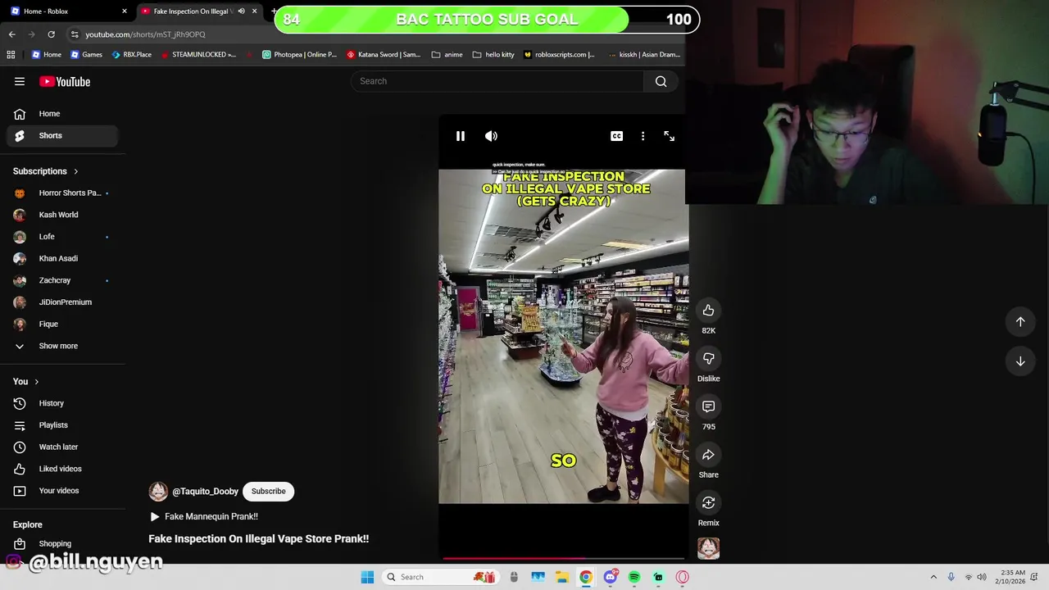Click the YouTube search input field
The image size is (1049, 590).
(x=497, y=81)
